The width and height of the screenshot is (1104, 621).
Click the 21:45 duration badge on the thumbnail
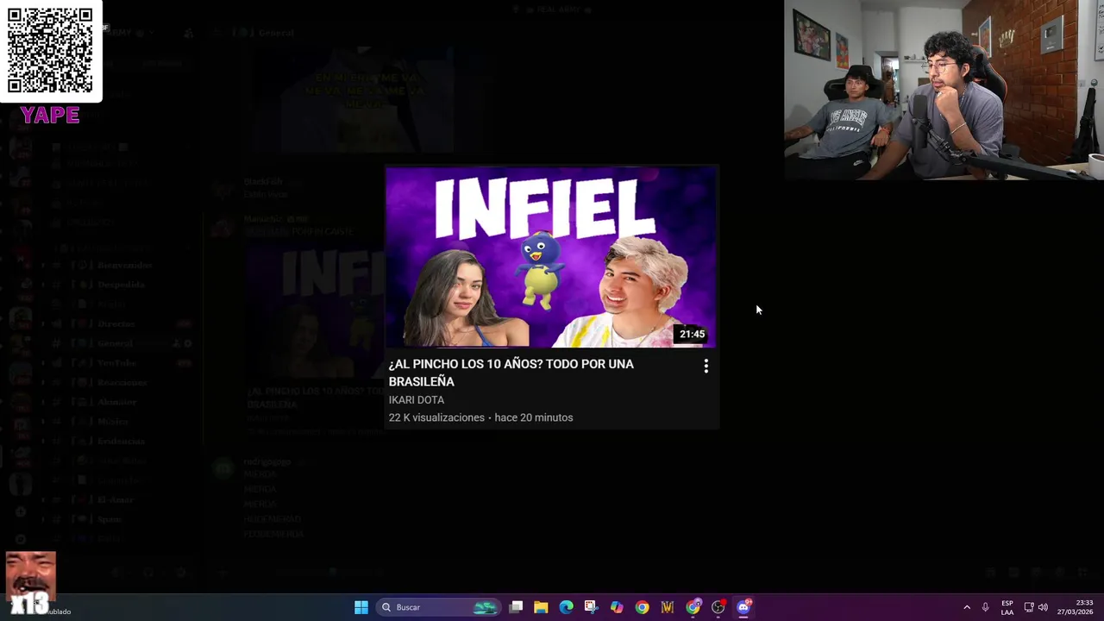(x=692, y=334)
